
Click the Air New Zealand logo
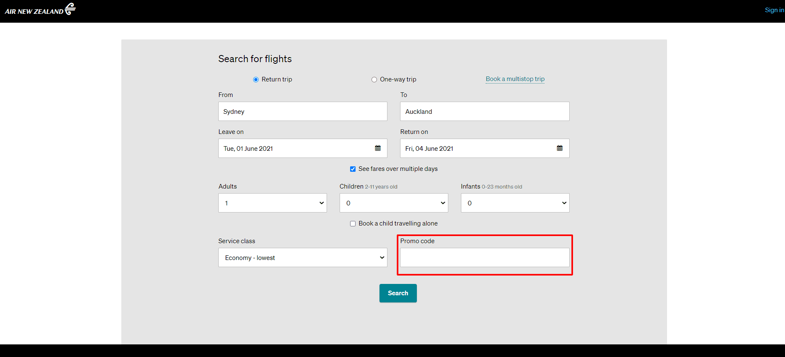point(40,9)
